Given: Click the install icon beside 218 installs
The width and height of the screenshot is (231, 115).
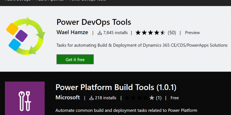Looking at the screenshot, I should click(92, 98).
